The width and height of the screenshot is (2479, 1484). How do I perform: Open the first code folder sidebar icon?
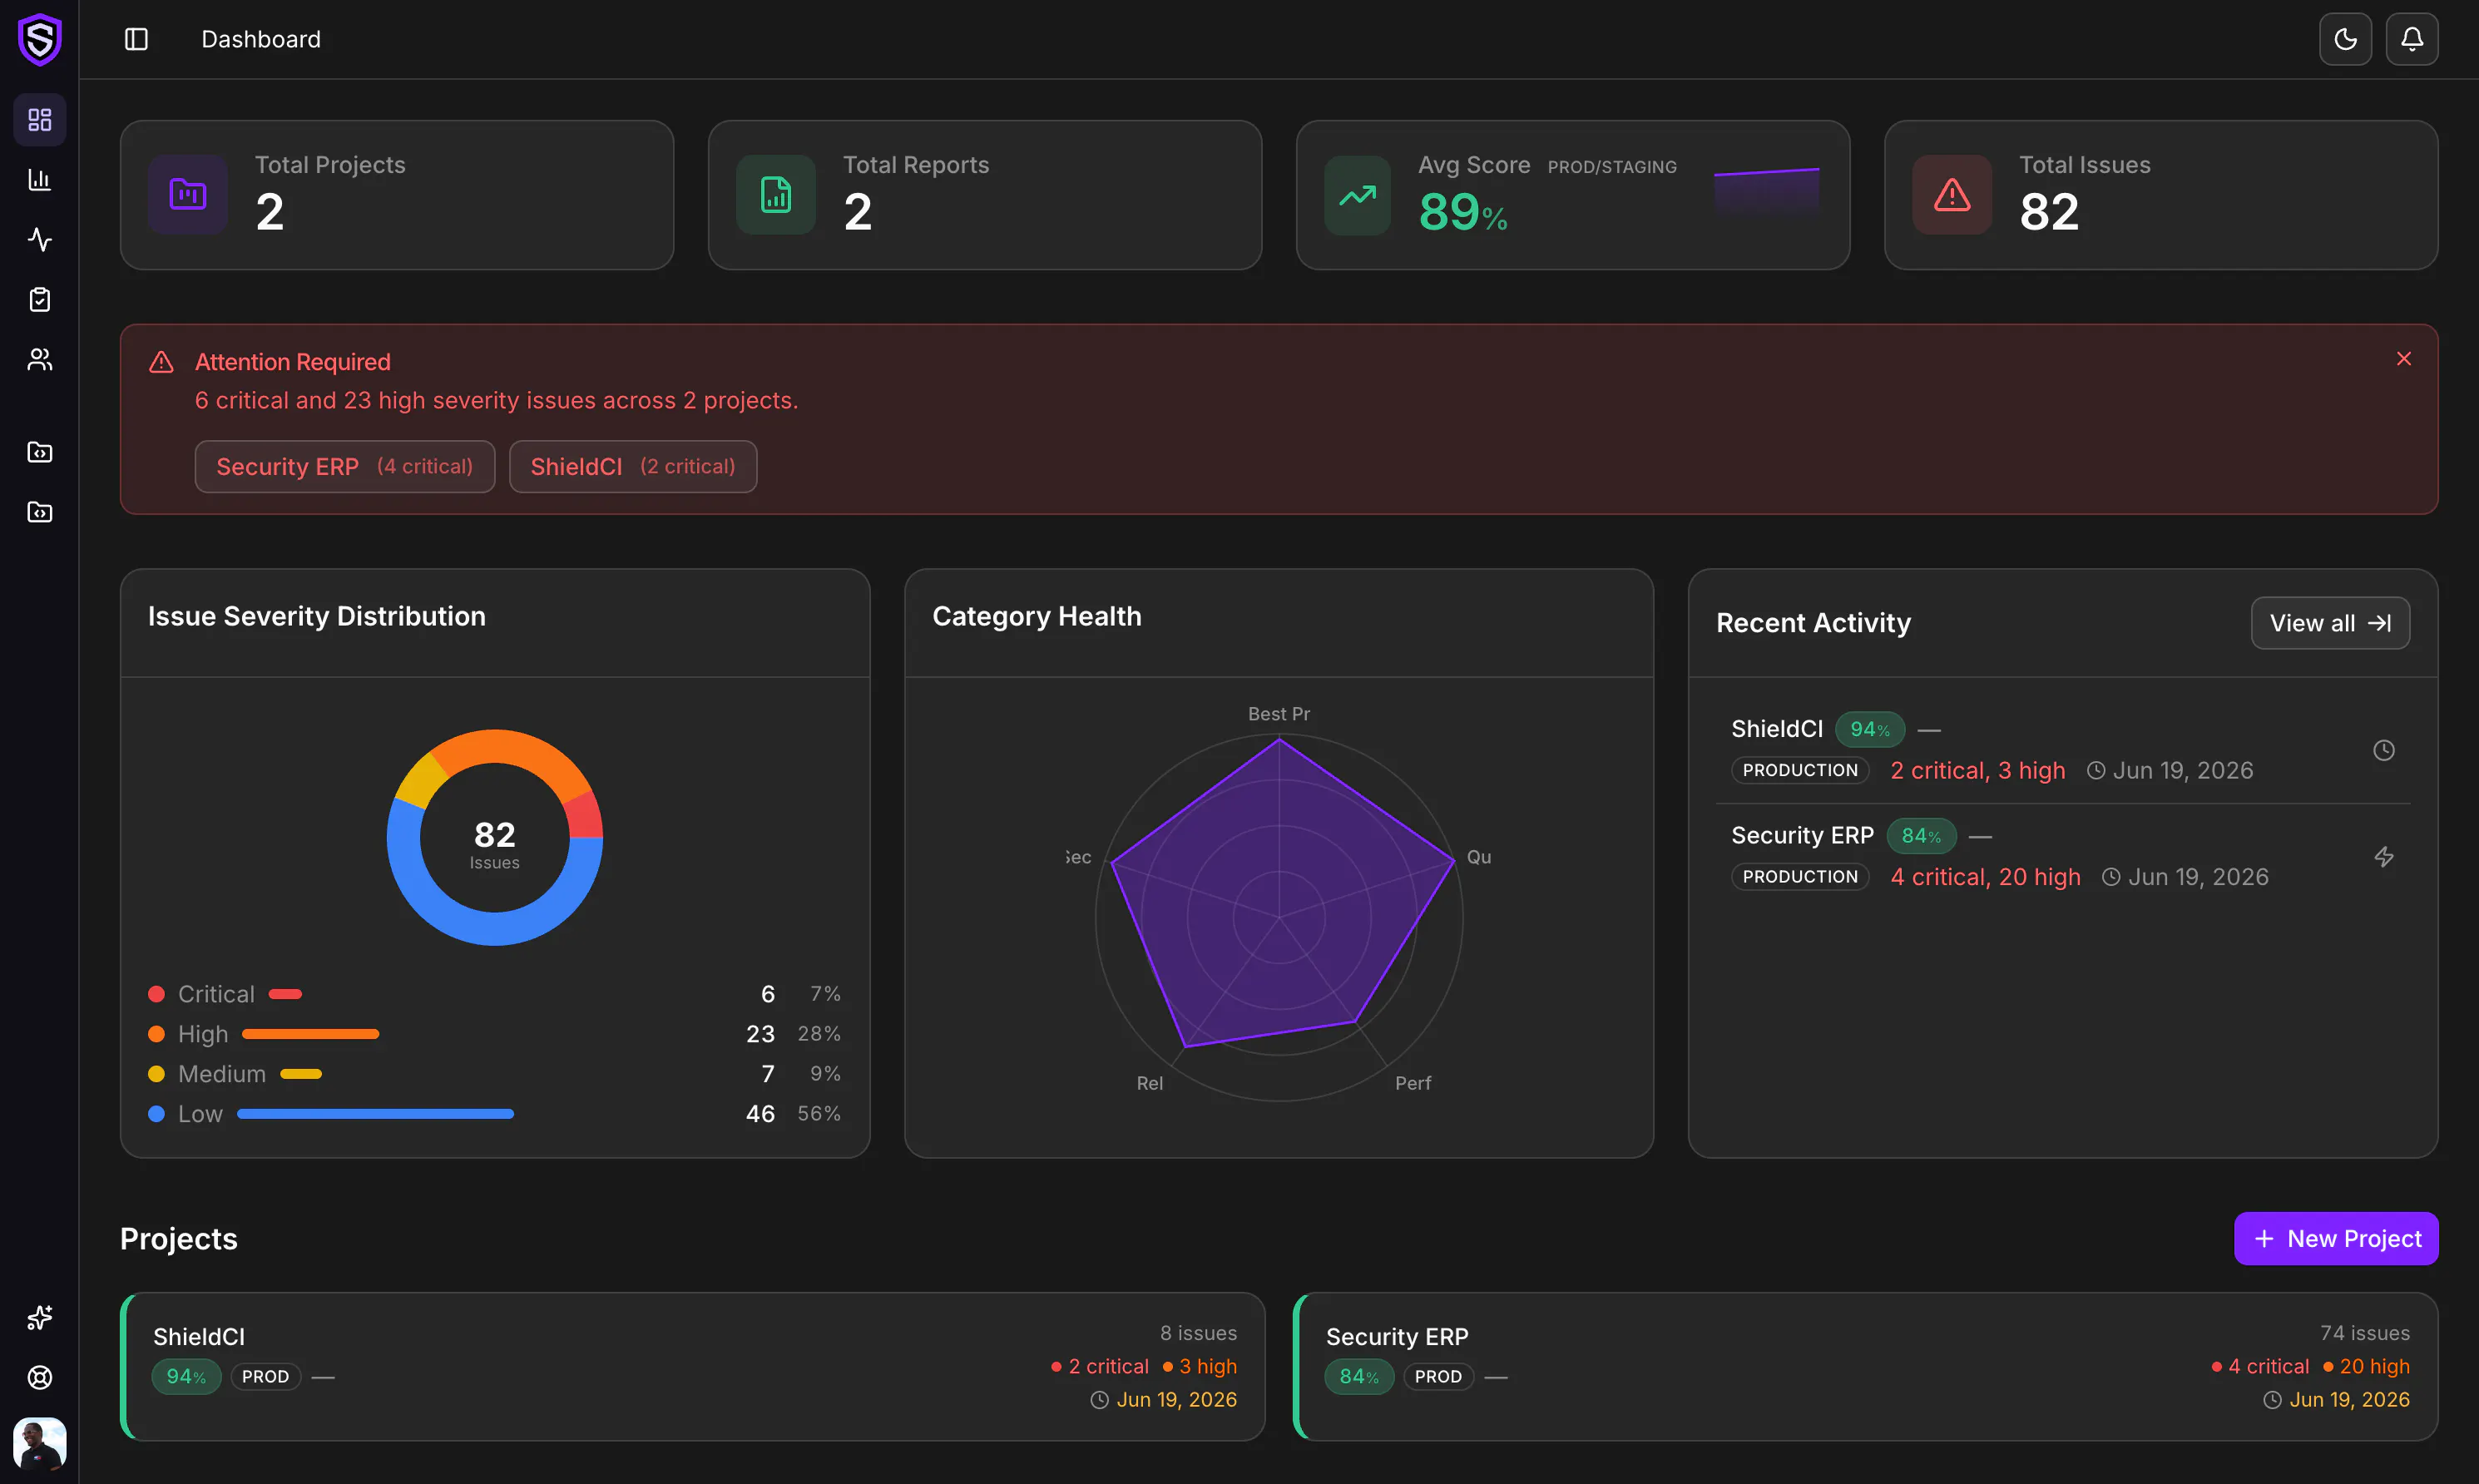[x=40, y=452]
